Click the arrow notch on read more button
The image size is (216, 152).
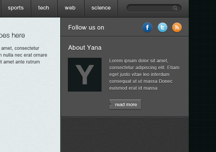[111, 104]
